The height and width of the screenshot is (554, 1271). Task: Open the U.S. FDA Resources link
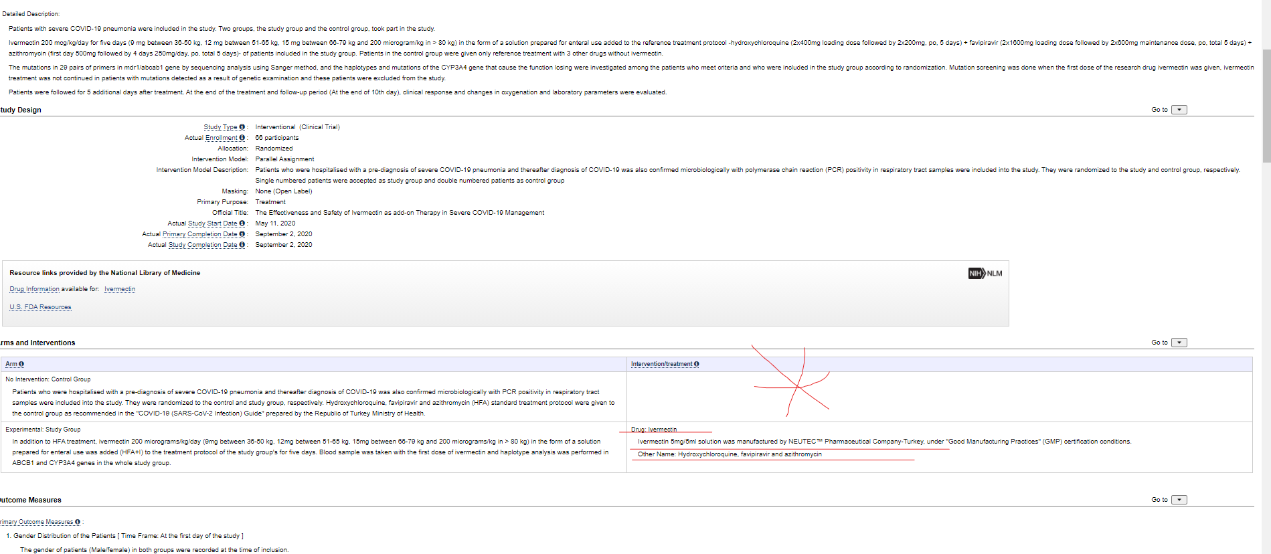pyautogui.click(x=40, y=307)
